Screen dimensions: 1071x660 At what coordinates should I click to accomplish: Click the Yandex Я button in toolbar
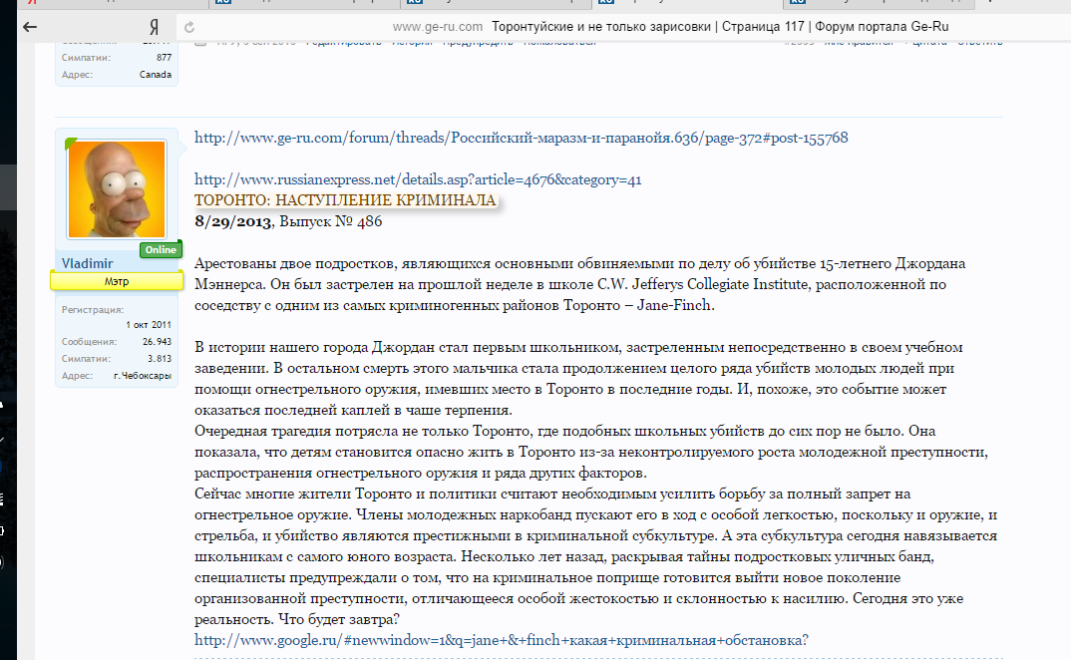point(154,26)
